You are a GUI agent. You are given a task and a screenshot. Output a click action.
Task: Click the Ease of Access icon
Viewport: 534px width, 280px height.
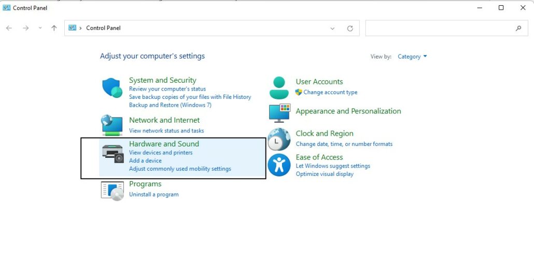click(x=279, y=165)
